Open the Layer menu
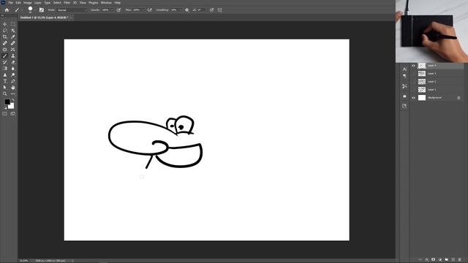The width and height of the screenshot is (468, 263). [x=38, y=3]
